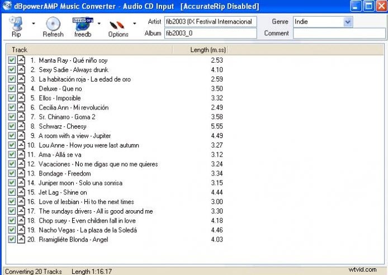Click the file icon for track 17 The sundays drivers
The width and height of the screenshot is (388, 275).
pos(21,211)
